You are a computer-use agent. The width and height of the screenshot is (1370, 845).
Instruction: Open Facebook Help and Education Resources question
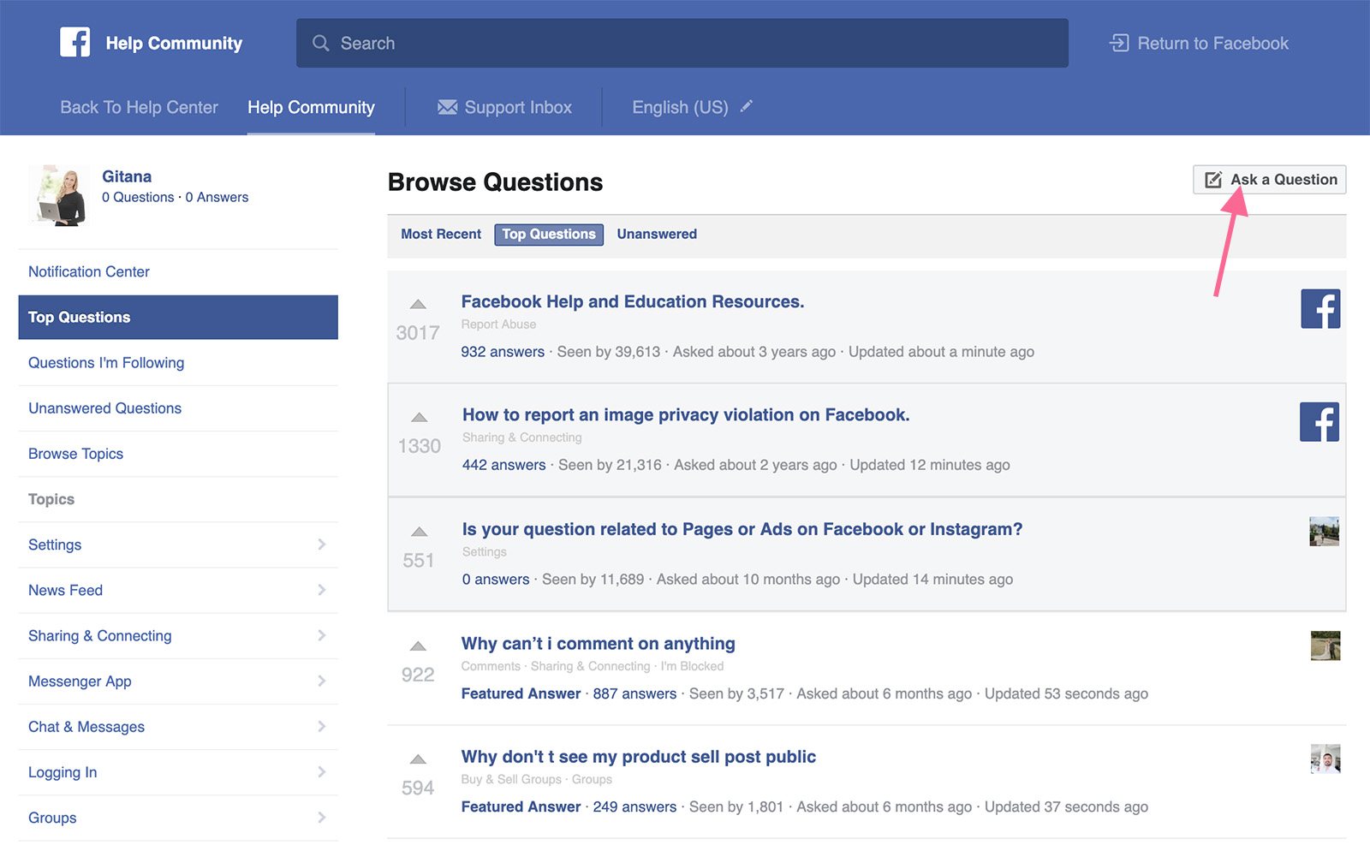[633, 301]
